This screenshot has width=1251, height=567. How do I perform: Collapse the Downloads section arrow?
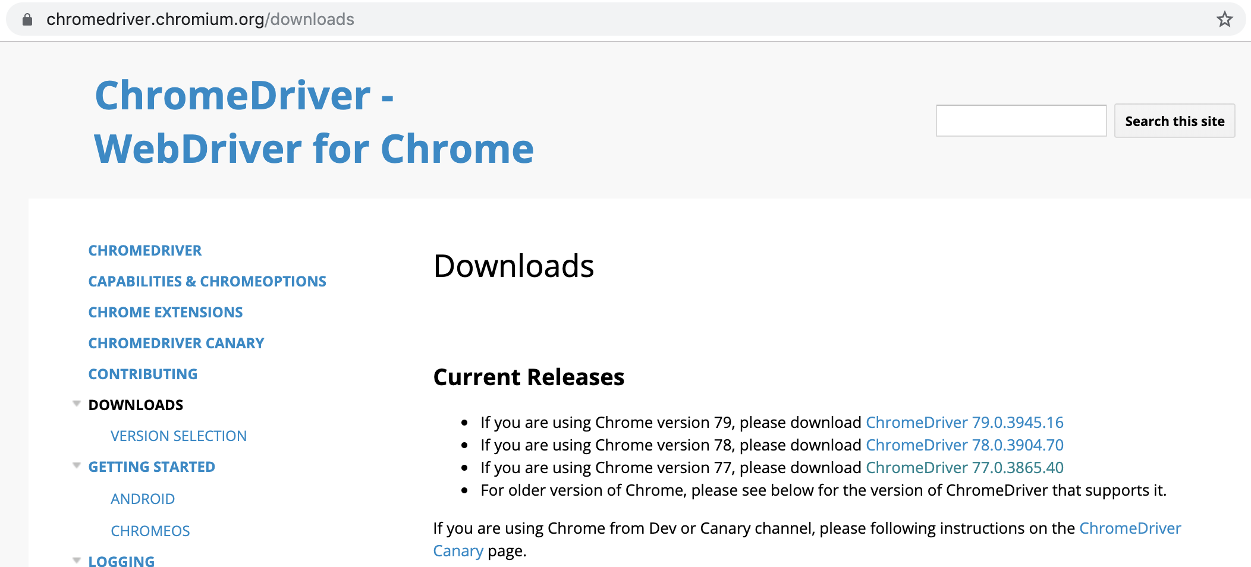pyautogui.click(x=76, y=404)
